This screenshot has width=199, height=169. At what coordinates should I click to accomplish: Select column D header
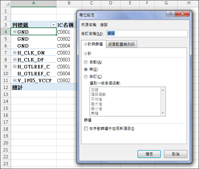(111, 3)
